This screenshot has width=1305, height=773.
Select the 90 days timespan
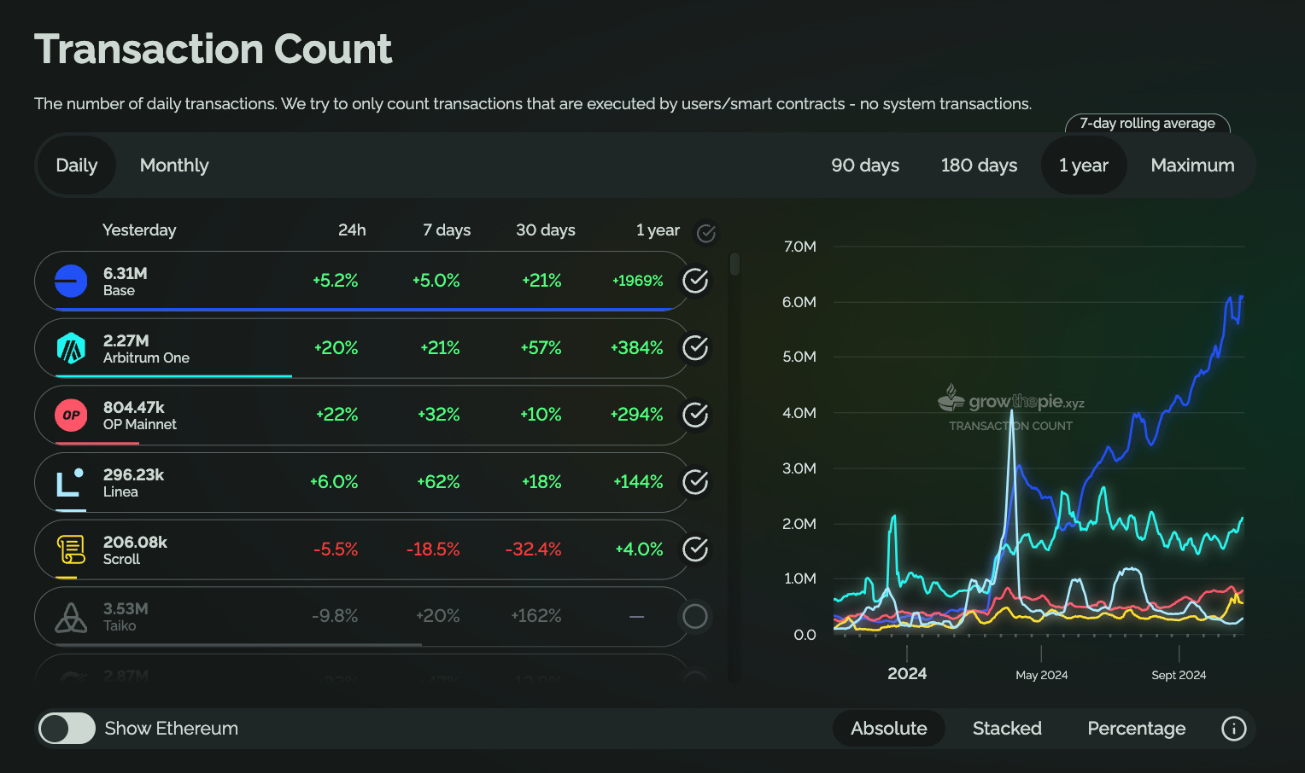click(x=865, y=166)
